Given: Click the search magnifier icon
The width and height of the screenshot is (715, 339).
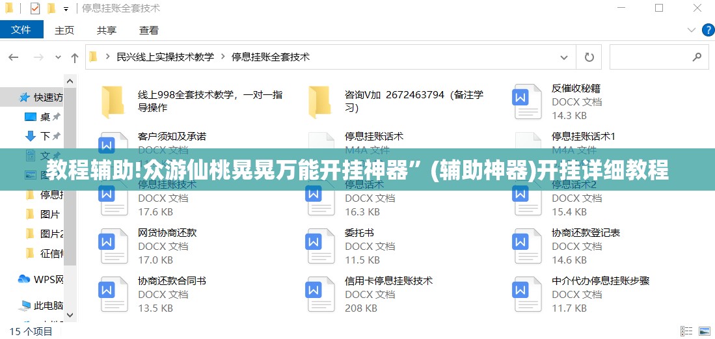Looking at the screenshot, I should click(x=697, y=57).
